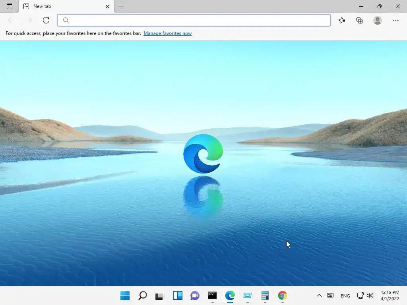Close the Edge browser window
The height and width of the screenshot is (305, 407).
point(397,6)
